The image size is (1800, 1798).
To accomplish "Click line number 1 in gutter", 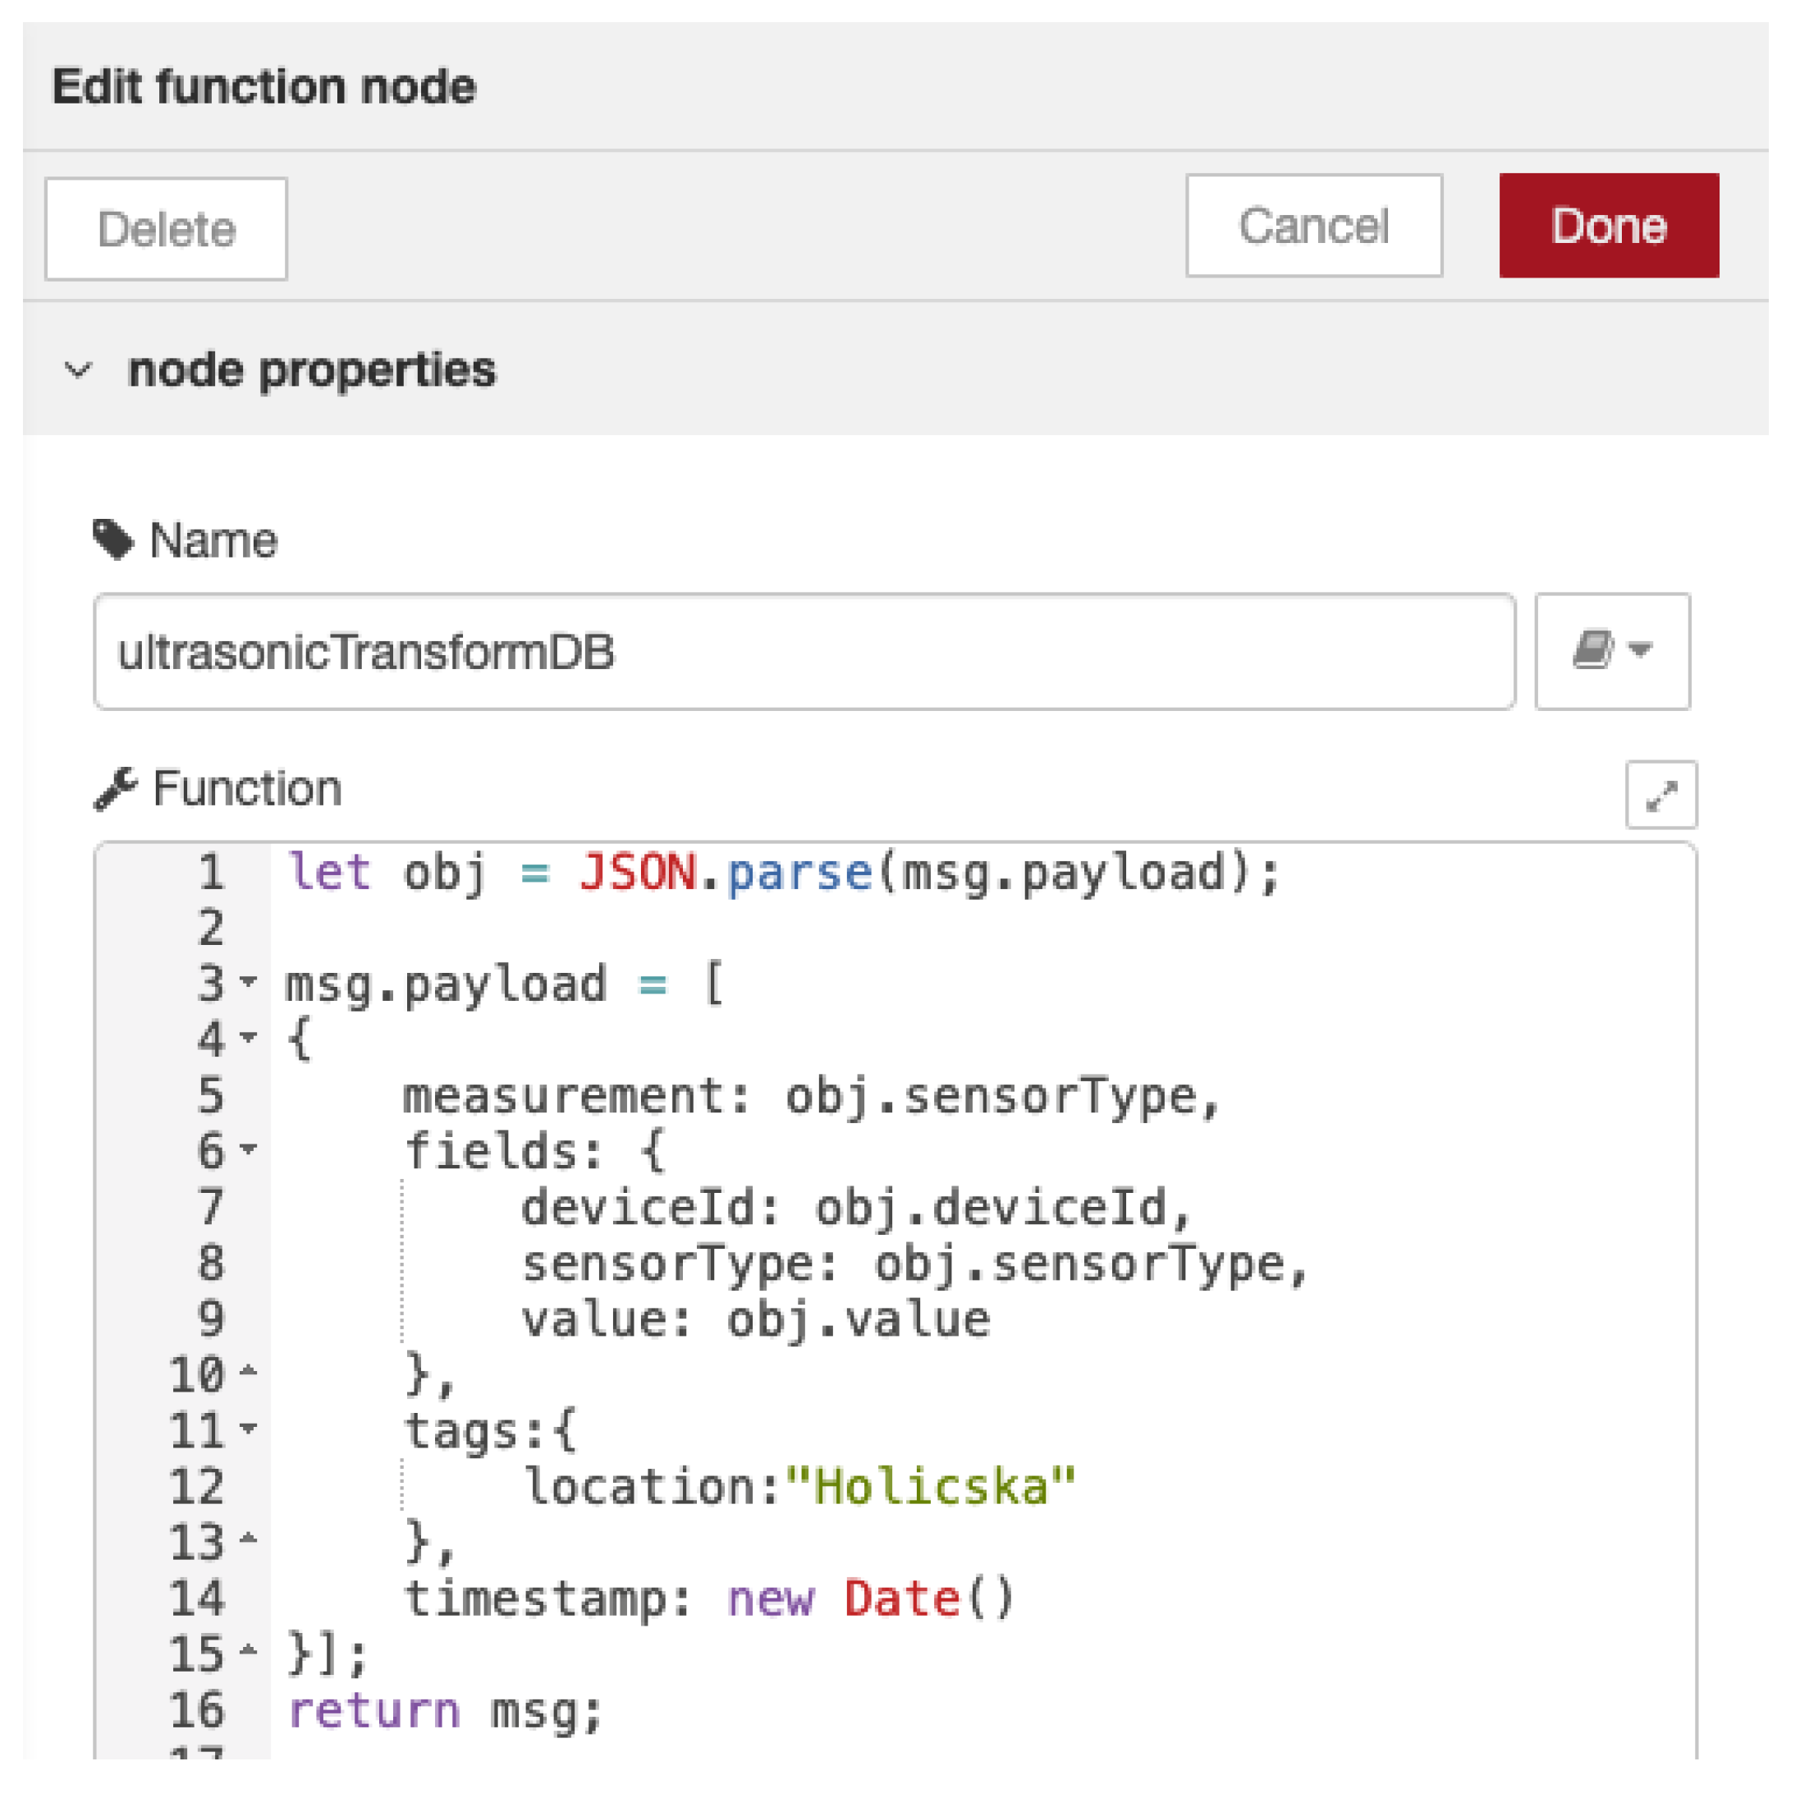I will tap(211, 873).
